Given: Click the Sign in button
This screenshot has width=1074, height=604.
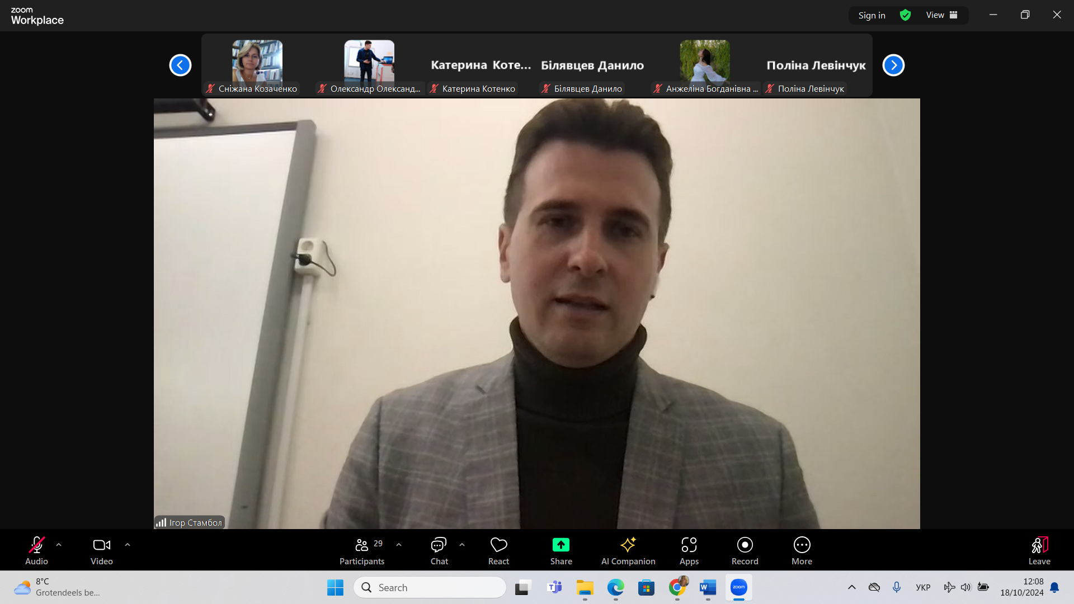Looking at the screenshot, I should [872, 15].
